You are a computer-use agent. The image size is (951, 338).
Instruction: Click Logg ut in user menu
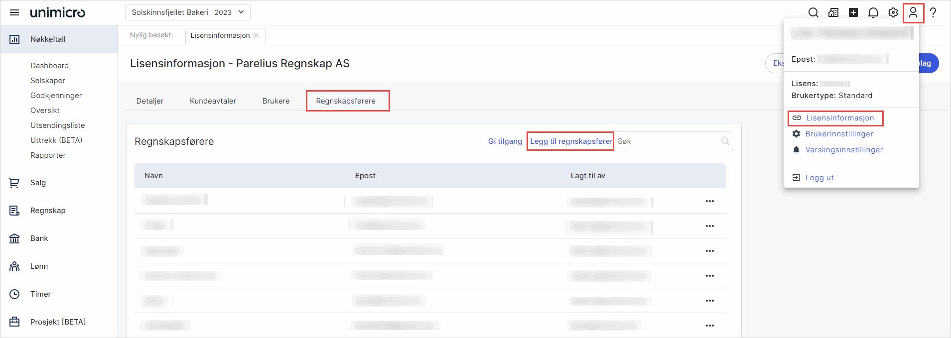(x=819, y=178)
